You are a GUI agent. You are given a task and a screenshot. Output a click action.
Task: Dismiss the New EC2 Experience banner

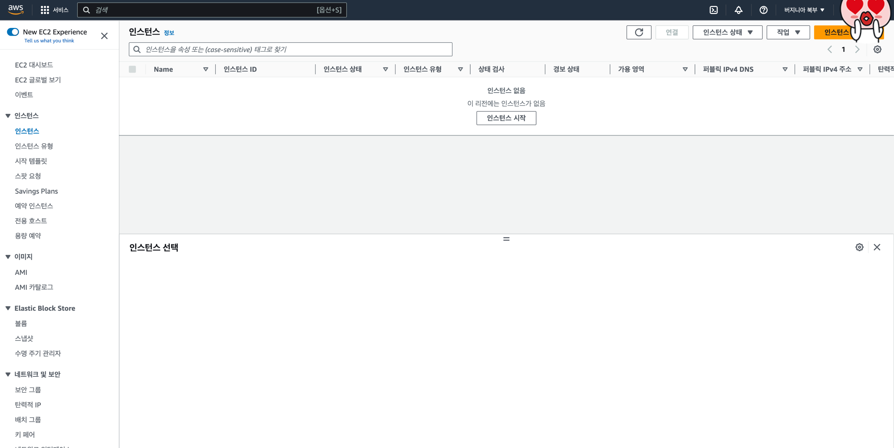point(104,36)
